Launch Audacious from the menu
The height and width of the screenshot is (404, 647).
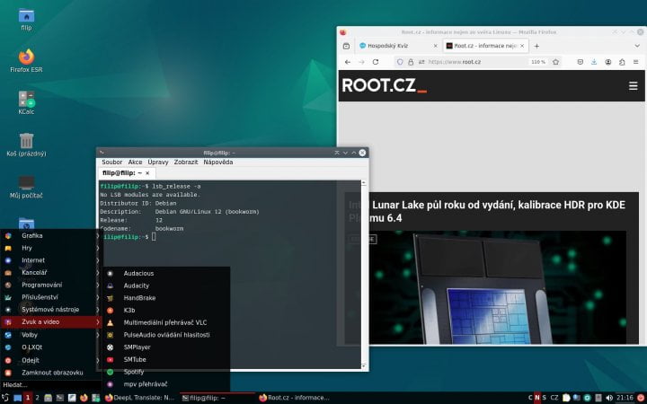[166, 273]
